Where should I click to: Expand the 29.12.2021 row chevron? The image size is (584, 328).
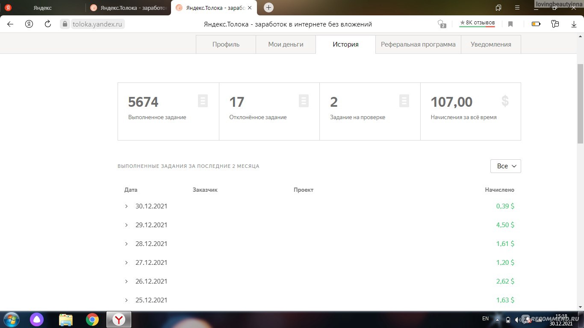[x=127, y=225]
